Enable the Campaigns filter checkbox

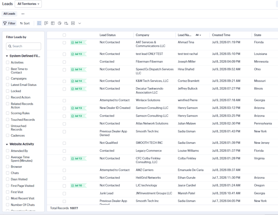[8, 78]
